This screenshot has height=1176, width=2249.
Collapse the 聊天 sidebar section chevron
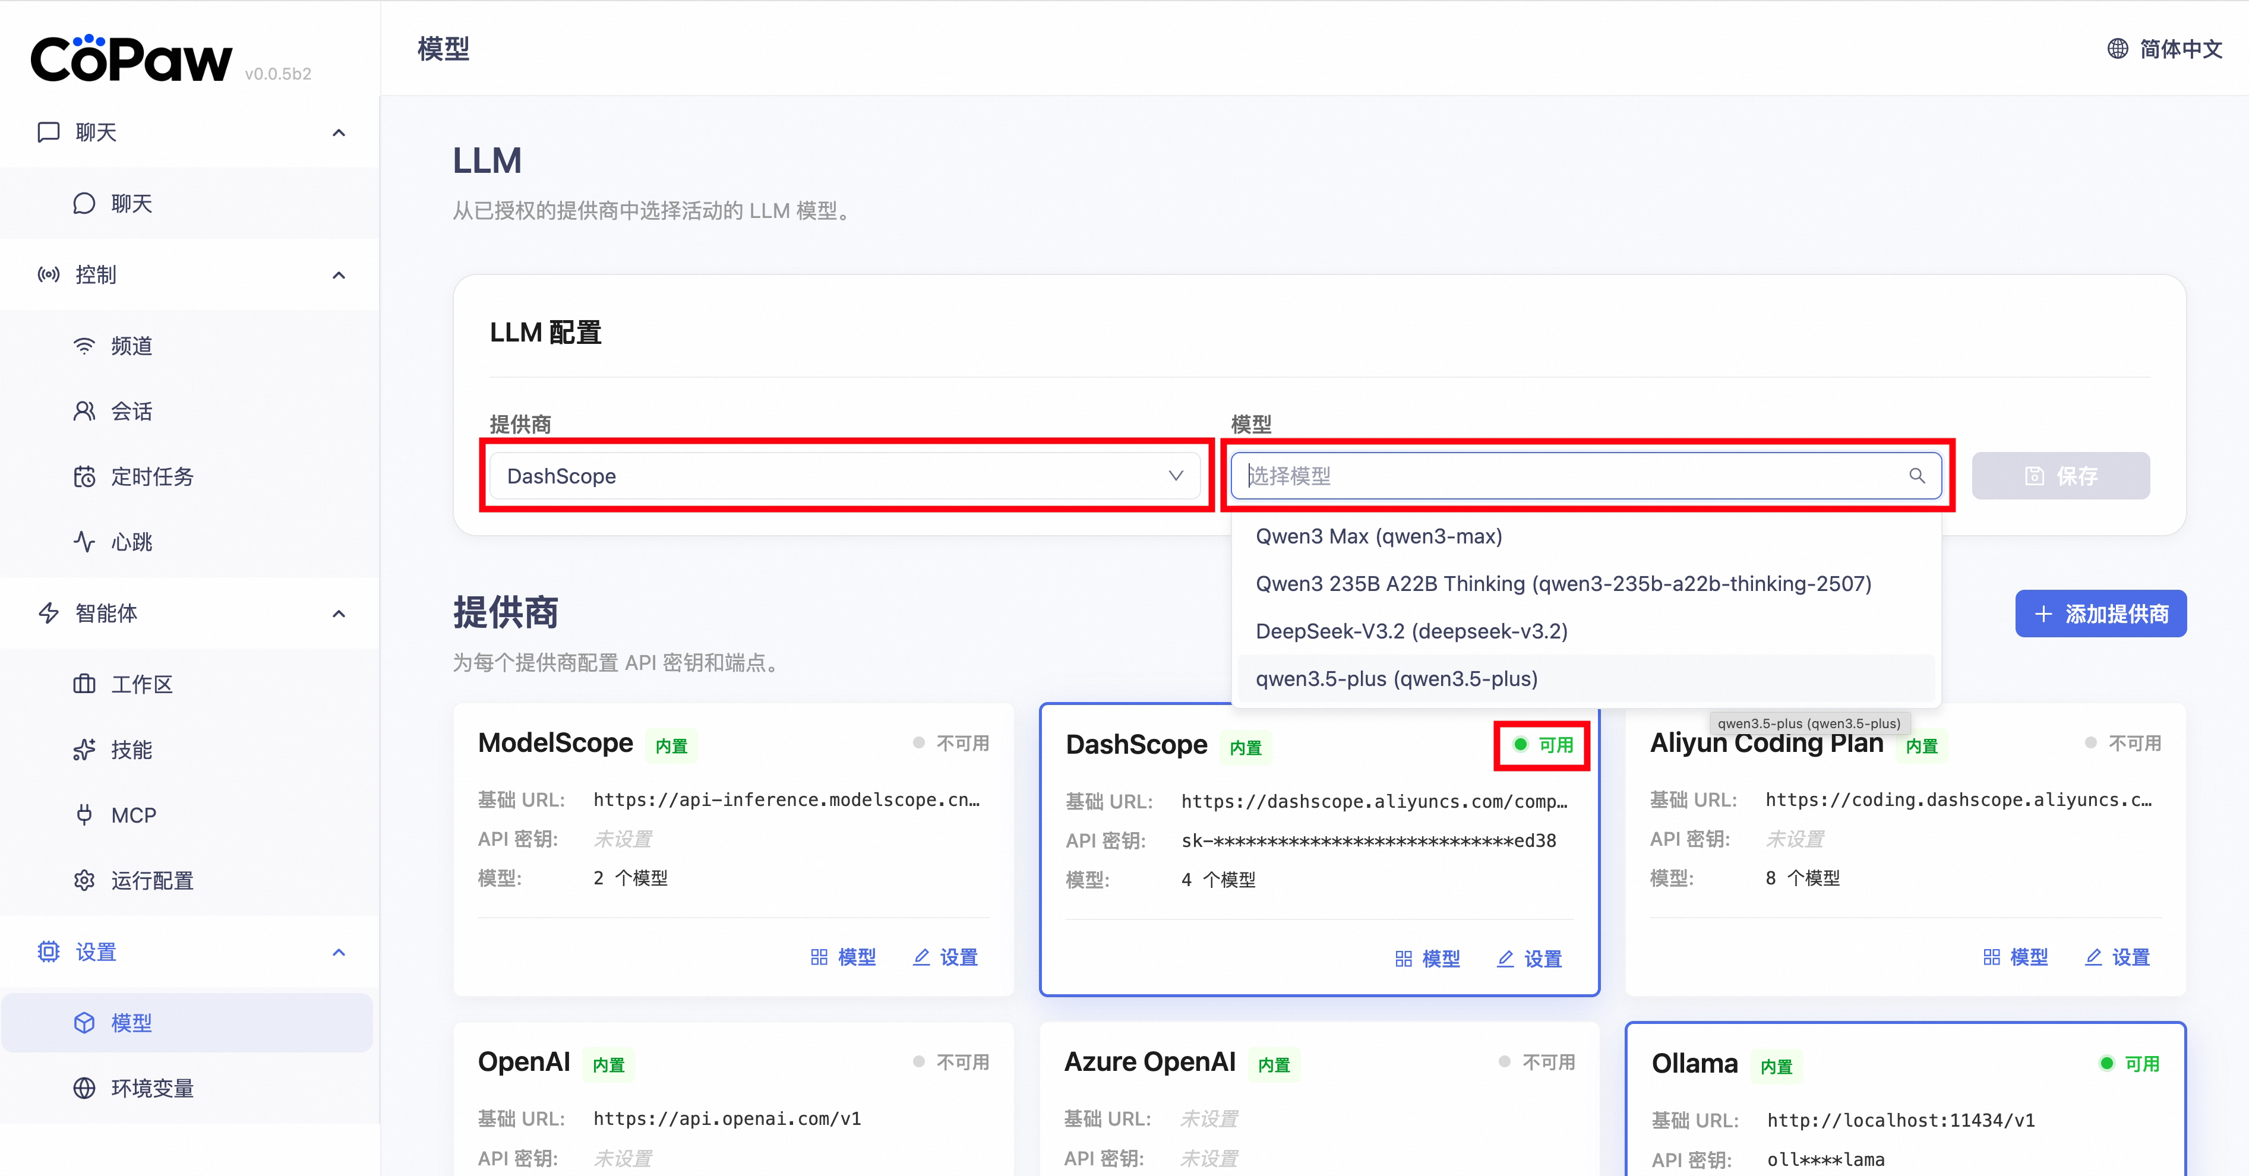pos(339,132)
